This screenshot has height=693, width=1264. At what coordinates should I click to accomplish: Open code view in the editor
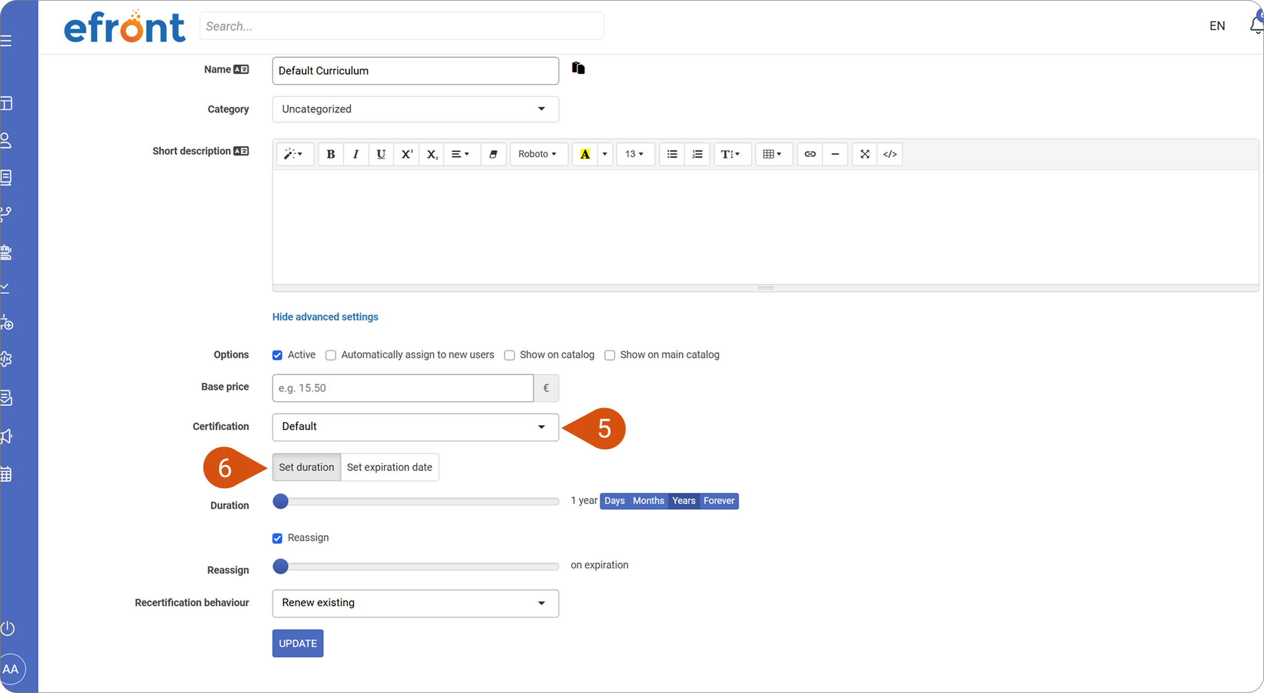pos(890,154)
